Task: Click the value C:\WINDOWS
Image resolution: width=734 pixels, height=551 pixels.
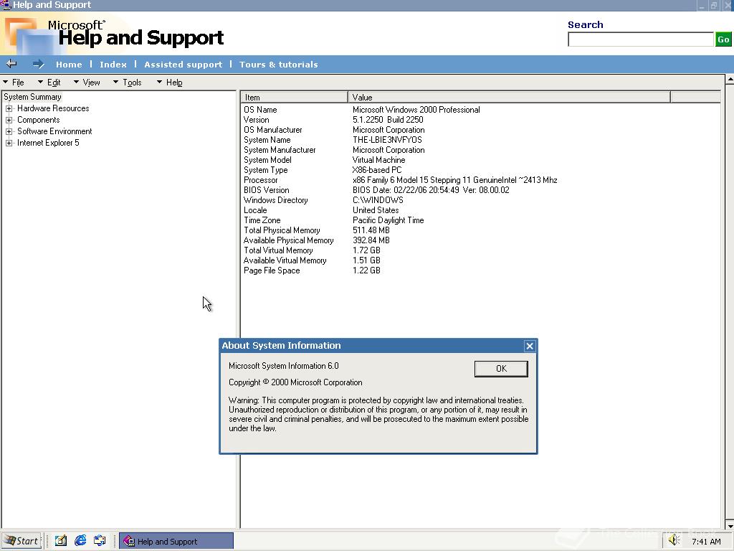Action: point(378,200)
